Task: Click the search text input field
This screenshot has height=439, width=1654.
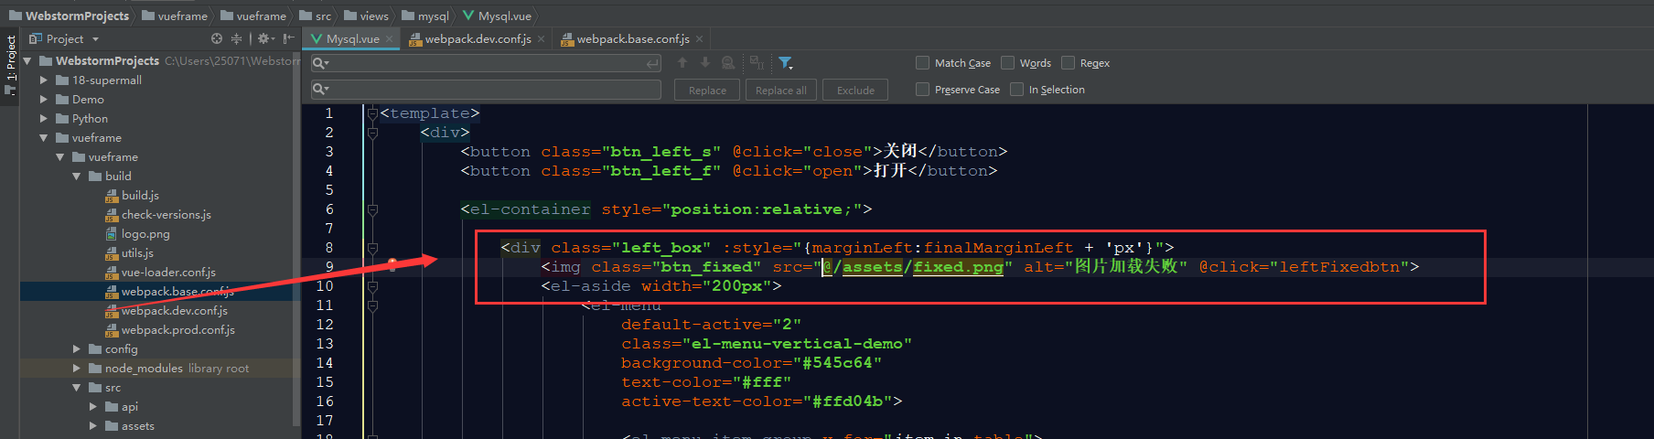Action: tap(486, 63)
